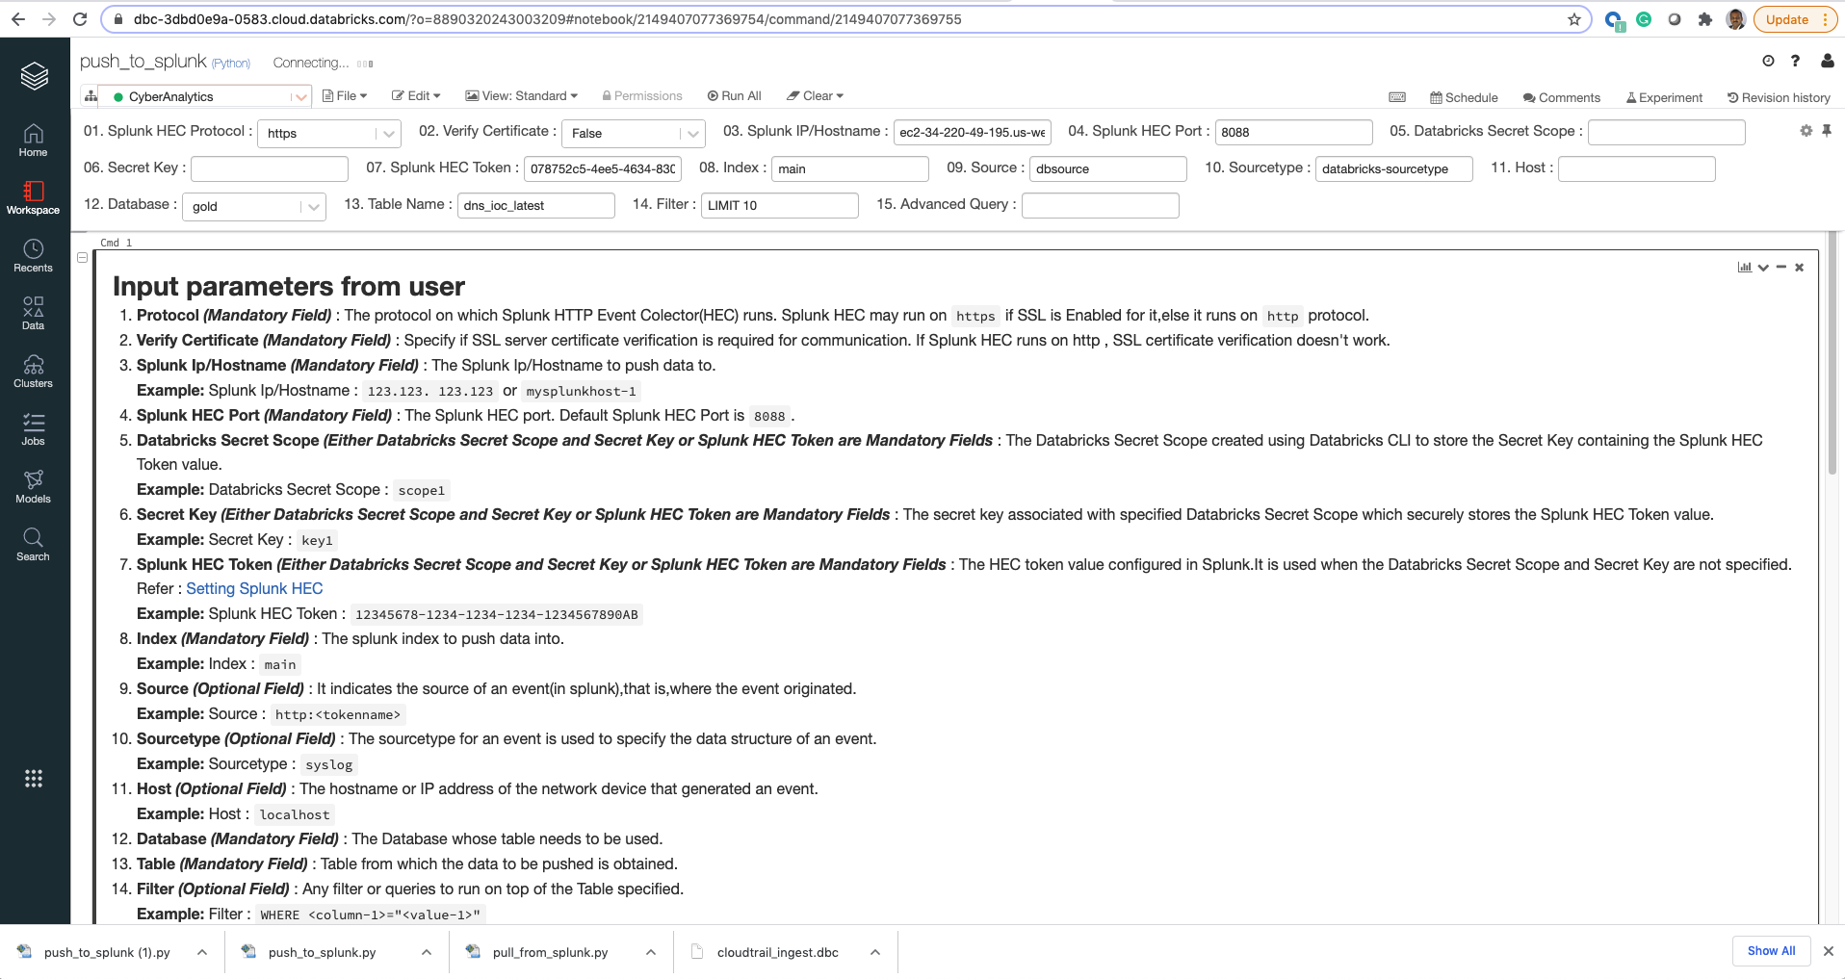
Task: Click the clock icon in notebook header
Action: [x=1768, y=61]
